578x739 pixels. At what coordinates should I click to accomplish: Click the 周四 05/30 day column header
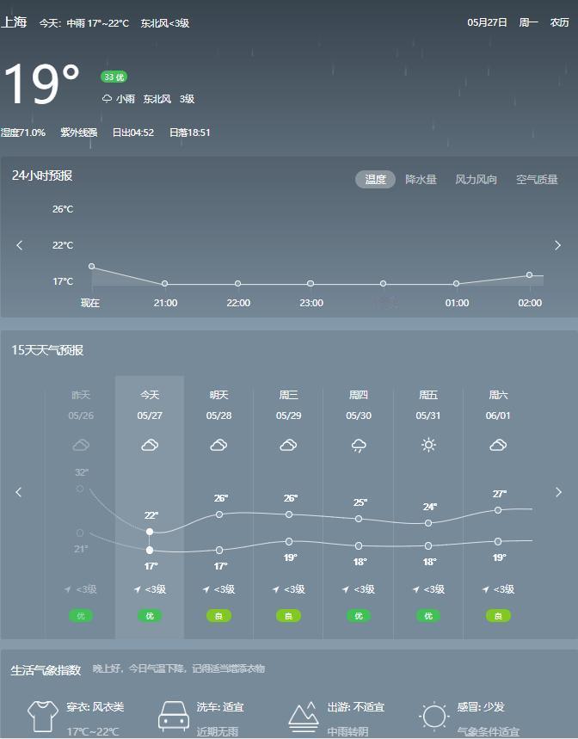pos(359,405)
